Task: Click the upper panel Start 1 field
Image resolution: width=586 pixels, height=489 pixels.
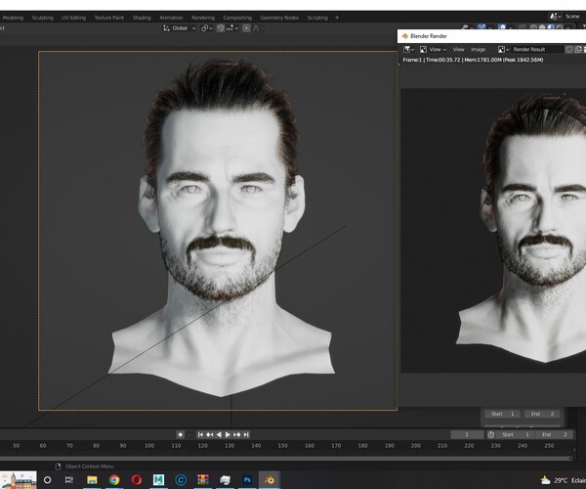Action: pos(503,414)
